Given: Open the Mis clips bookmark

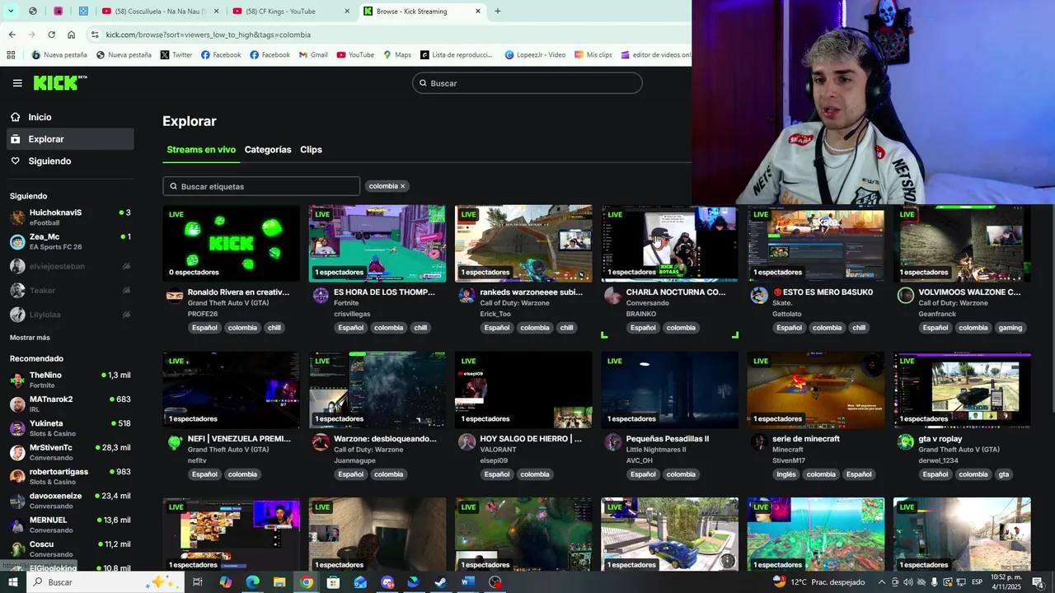Looking at the screenshot, I should [593, 55].
